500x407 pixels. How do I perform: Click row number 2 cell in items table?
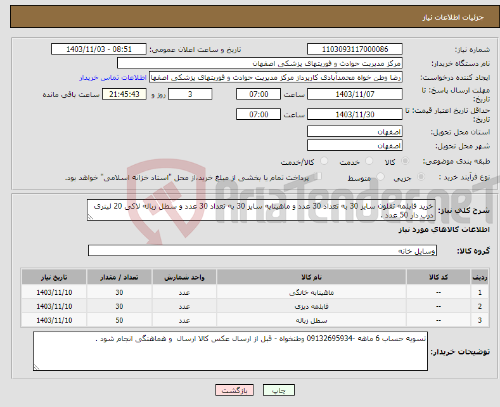click(x=480, y=306)
